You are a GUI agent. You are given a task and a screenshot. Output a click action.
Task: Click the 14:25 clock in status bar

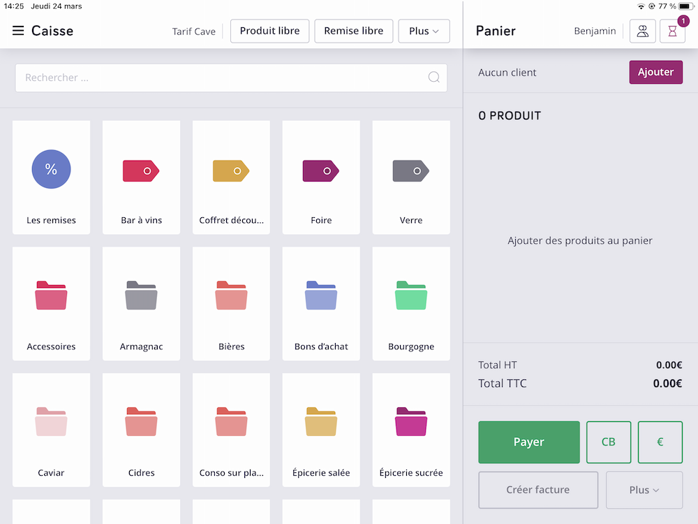click(14, 6)
